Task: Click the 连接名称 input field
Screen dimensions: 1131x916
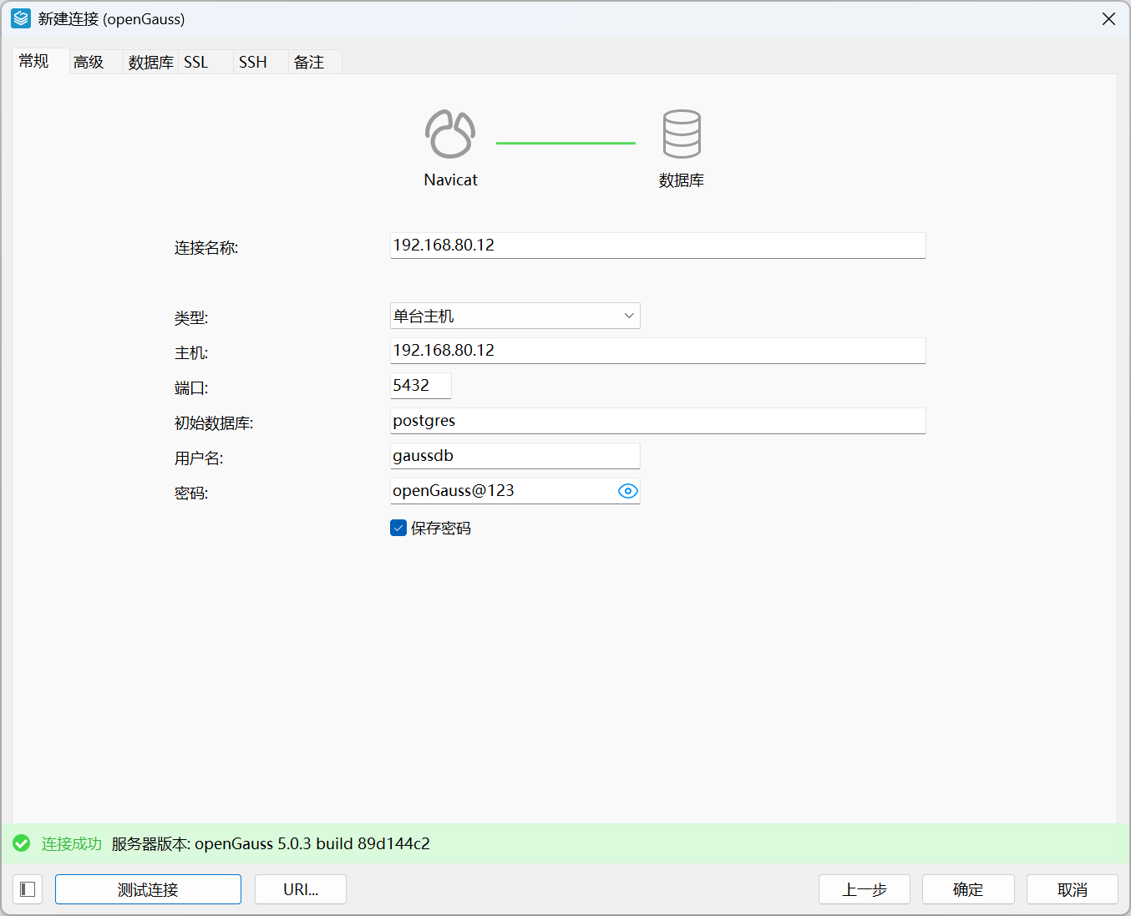Action: point(657,245)
